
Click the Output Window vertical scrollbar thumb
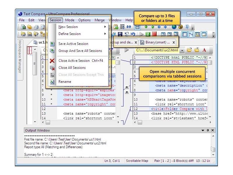point(213,149)
